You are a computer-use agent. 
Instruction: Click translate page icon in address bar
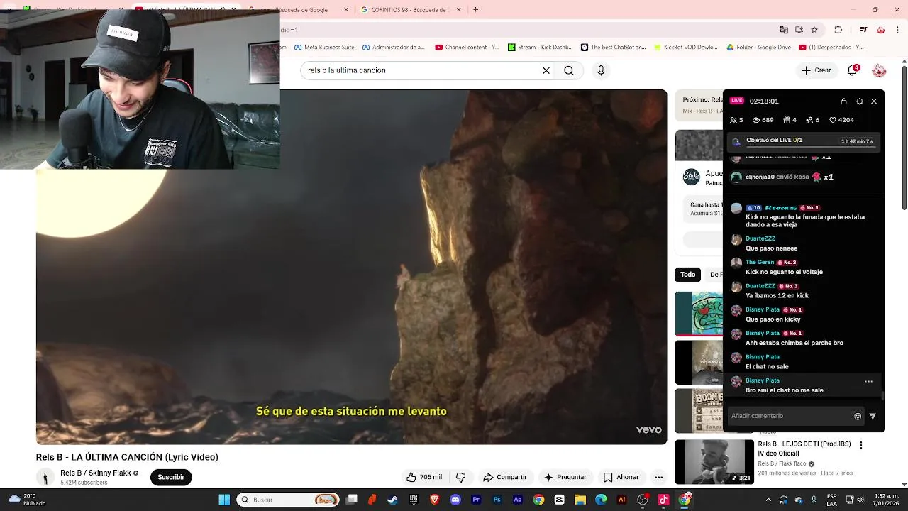783,30
